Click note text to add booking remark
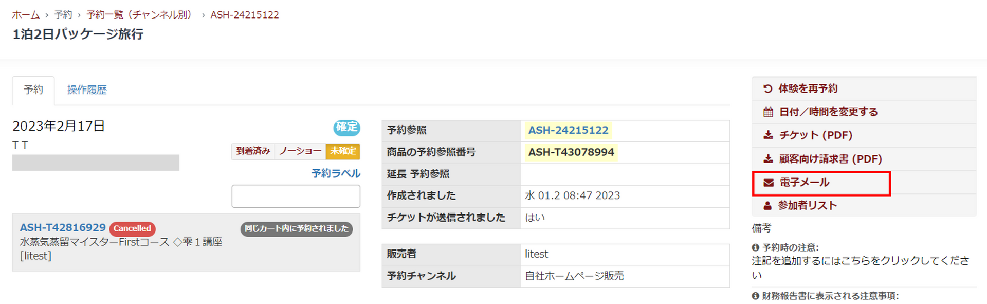The image size is (987, 304). coord(860,261)
